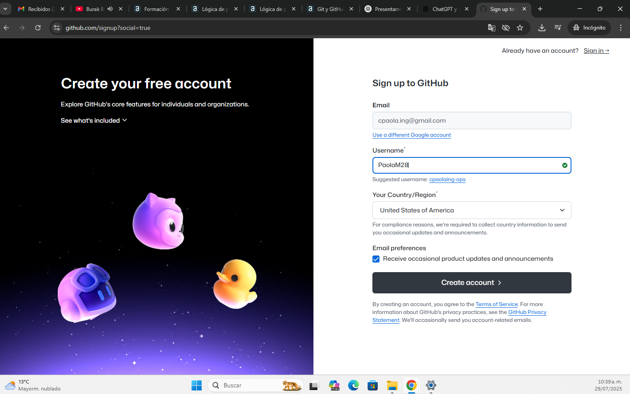Close the Sign up to GitHub tab
This screenshot has width=630, height=394.
[524, 9]
